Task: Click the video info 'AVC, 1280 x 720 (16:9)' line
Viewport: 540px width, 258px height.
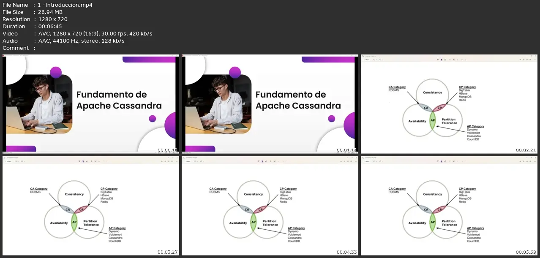Action: click(x=95, y=34)
